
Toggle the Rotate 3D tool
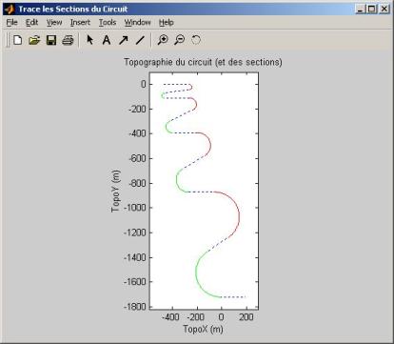196,40
